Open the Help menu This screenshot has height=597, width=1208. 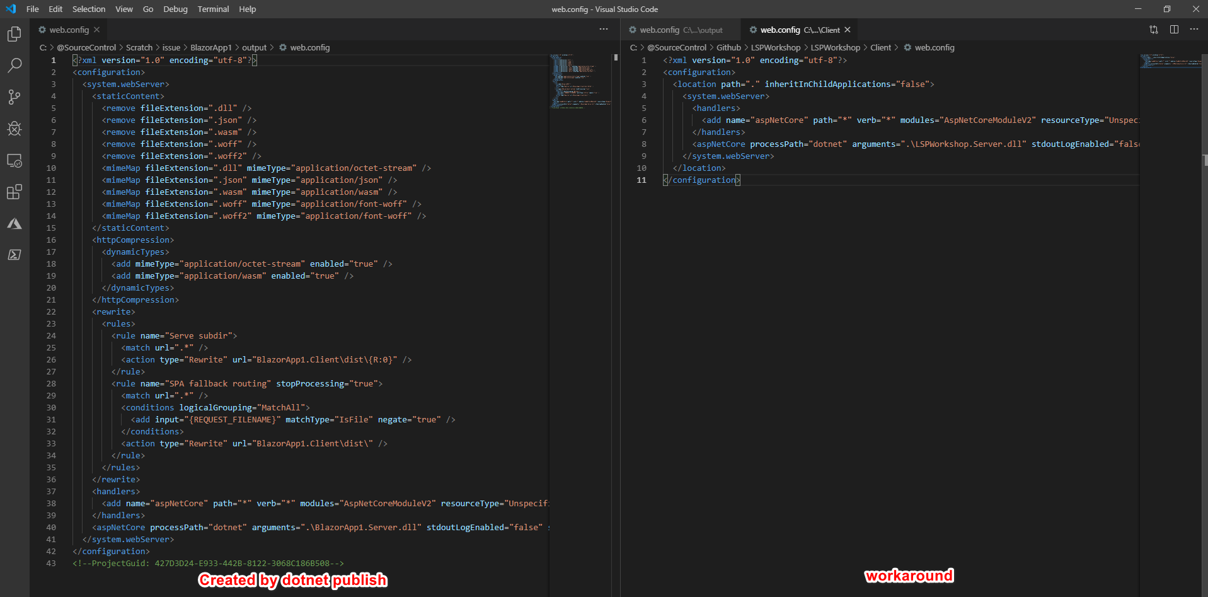coord(248,9)
